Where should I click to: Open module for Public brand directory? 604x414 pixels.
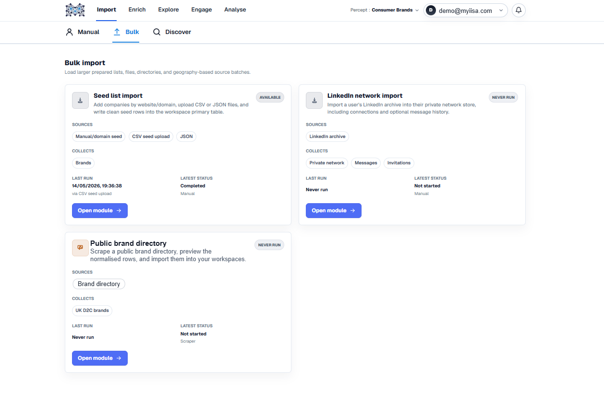coord(100,358)
